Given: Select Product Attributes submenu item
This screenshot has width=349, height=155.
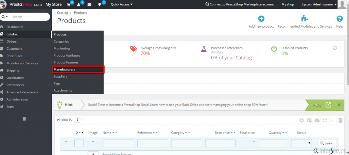Looking at the screenshot, I should pos(67,56).
